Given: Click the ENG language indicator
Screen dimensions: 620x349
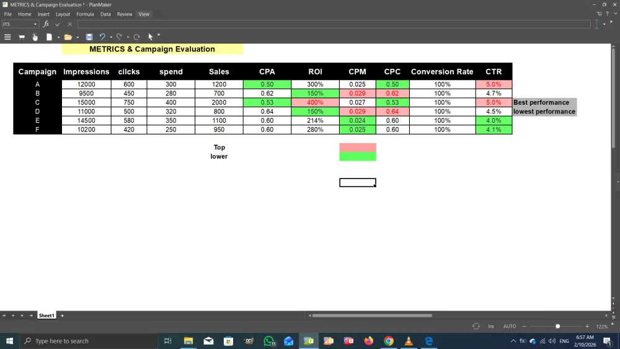Looking at the screenshot, I should coord(564,341).
